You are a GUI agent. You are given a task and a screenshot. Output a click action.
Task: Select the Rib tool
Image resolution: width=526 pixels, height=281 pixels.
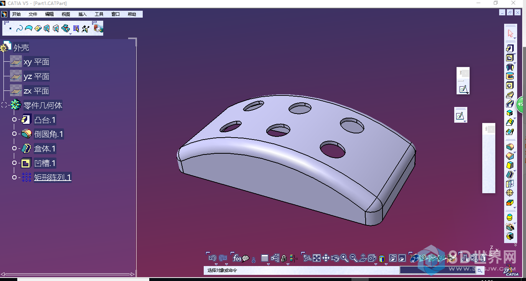click(510, 94)
